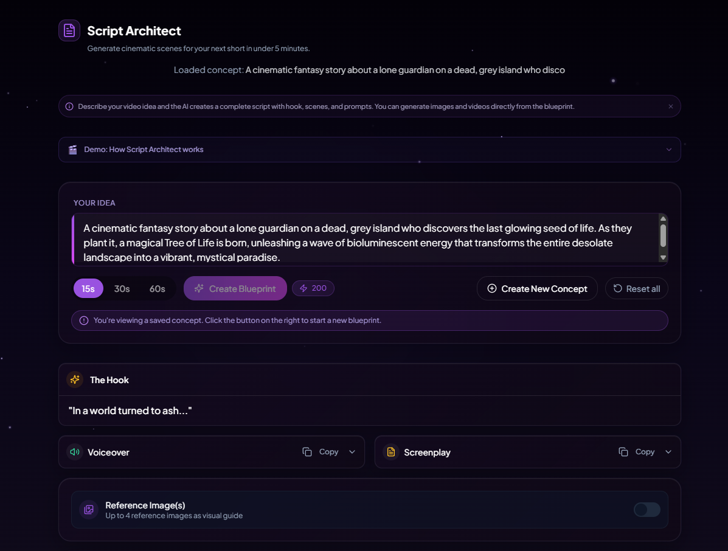
Task: Click the info icon in description banner
Action: tap(69, 106)
